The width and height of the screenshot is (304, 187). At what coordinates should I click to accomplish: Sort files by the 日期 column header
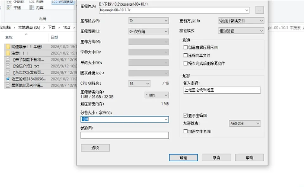point(54,37)
